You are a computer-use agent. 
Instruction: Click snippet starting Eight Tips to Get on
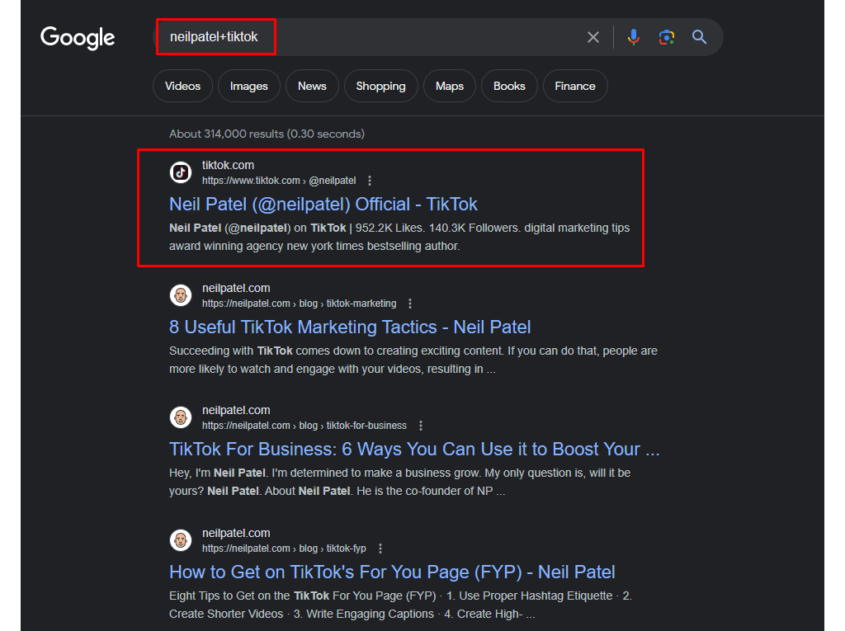[400, 605]
